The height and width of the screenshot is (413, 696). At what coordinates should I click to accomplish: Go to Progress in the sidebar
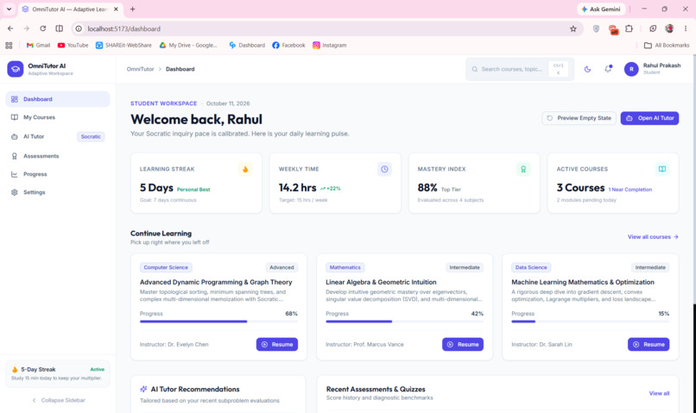click(x=58, y=174)
